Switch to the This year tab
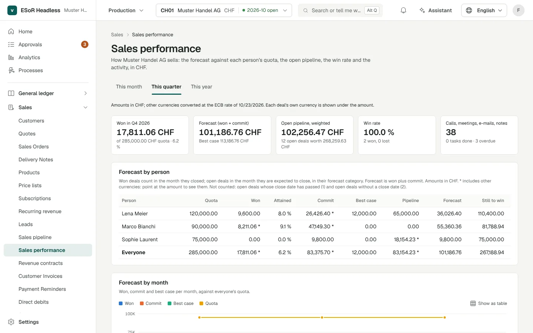This screenshot has width=533, height=333. (x=201, y=87)
